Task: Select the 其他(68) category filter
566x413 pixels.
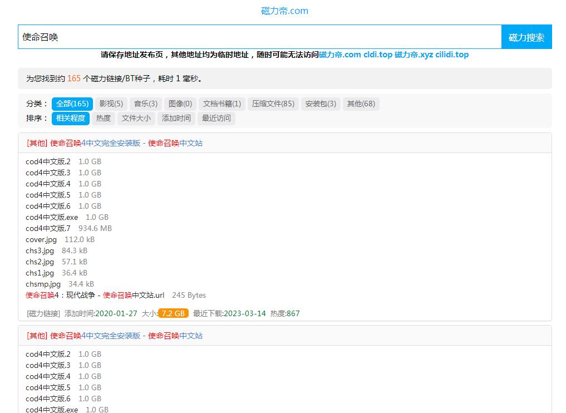Action: (361, 104)
